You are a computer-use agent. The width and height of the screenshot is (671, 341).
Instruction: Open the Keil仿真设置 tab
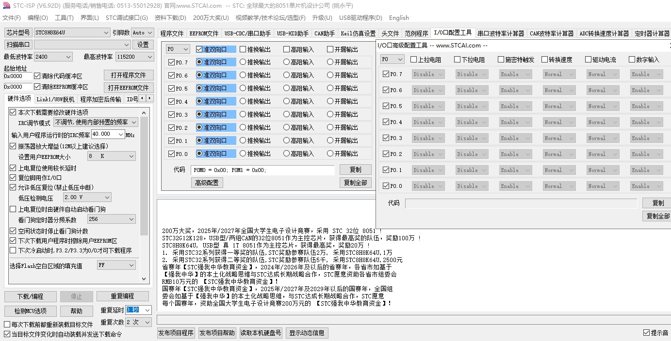pos(358,33)
